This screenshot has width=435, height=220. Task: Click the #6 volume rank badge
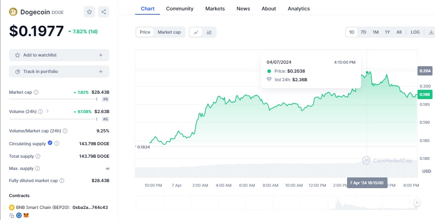point(105,119)
